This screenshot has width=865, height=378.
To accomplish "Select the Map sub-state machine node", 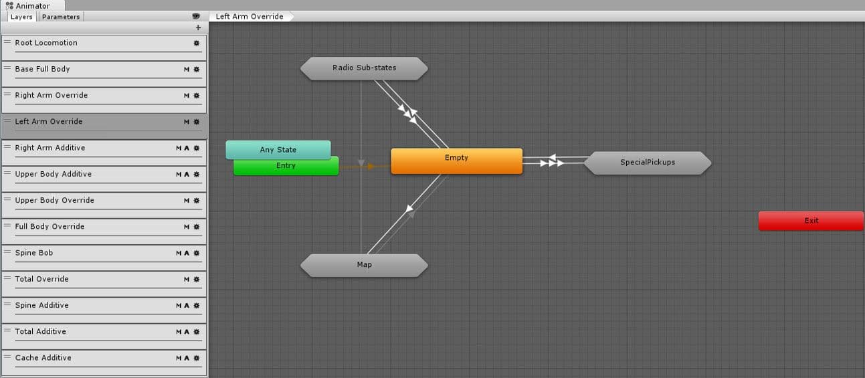I will point(364,265).
